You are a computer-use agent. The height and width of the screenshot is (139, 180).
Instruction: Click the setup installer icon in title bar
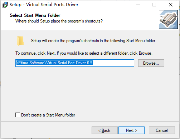[x=5, y=5]
